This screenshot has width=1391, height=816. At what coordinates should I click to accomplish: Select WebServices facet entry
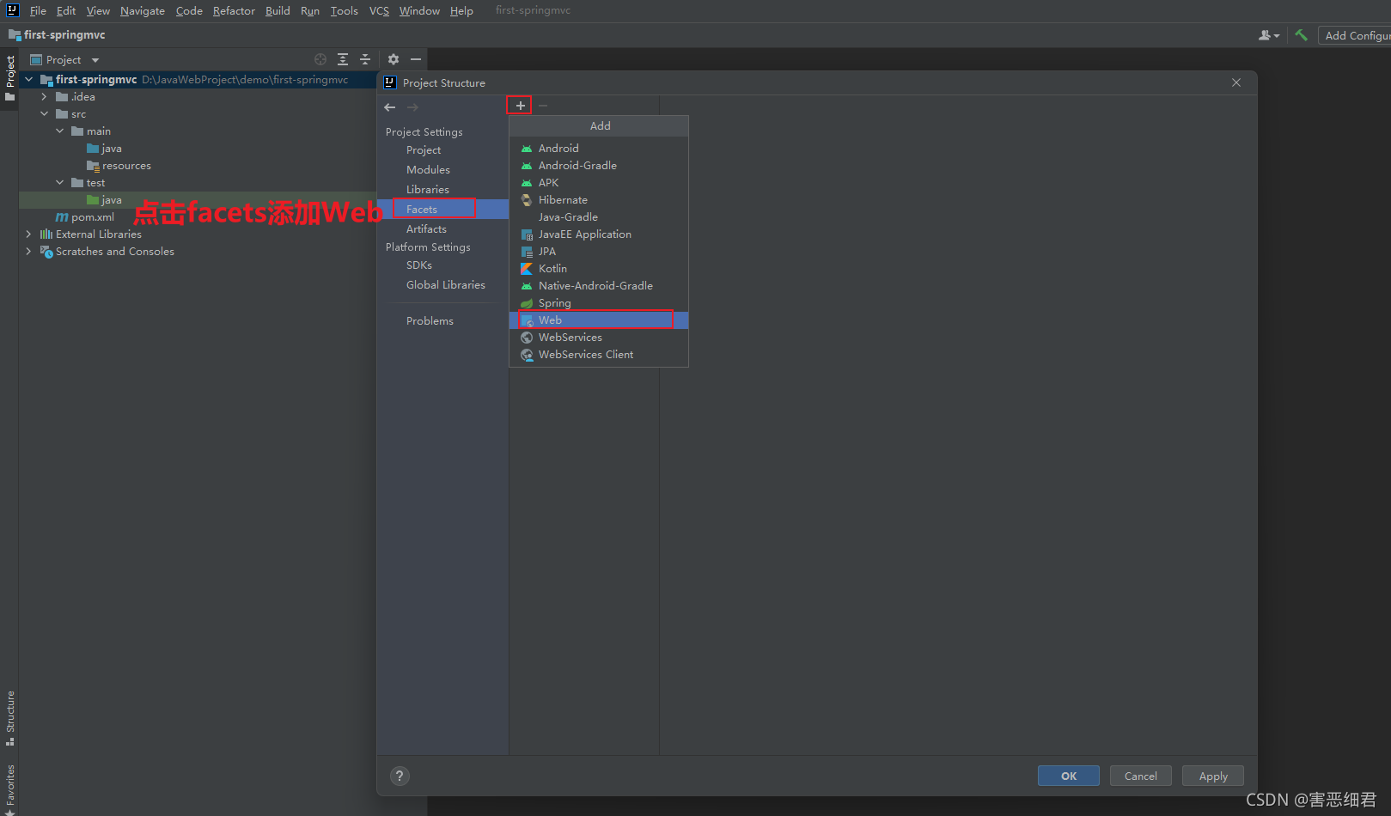(599, 338)
